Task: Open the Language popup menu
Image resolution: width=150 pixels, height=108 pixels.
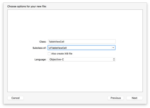Action: click(x=81, y=59)
